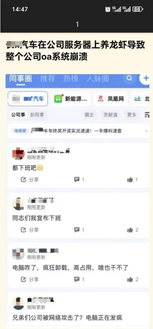The image size is (153, 329).
Task: Share the post 电脑咋了，疯狂卸载
Action: [30, 279]
